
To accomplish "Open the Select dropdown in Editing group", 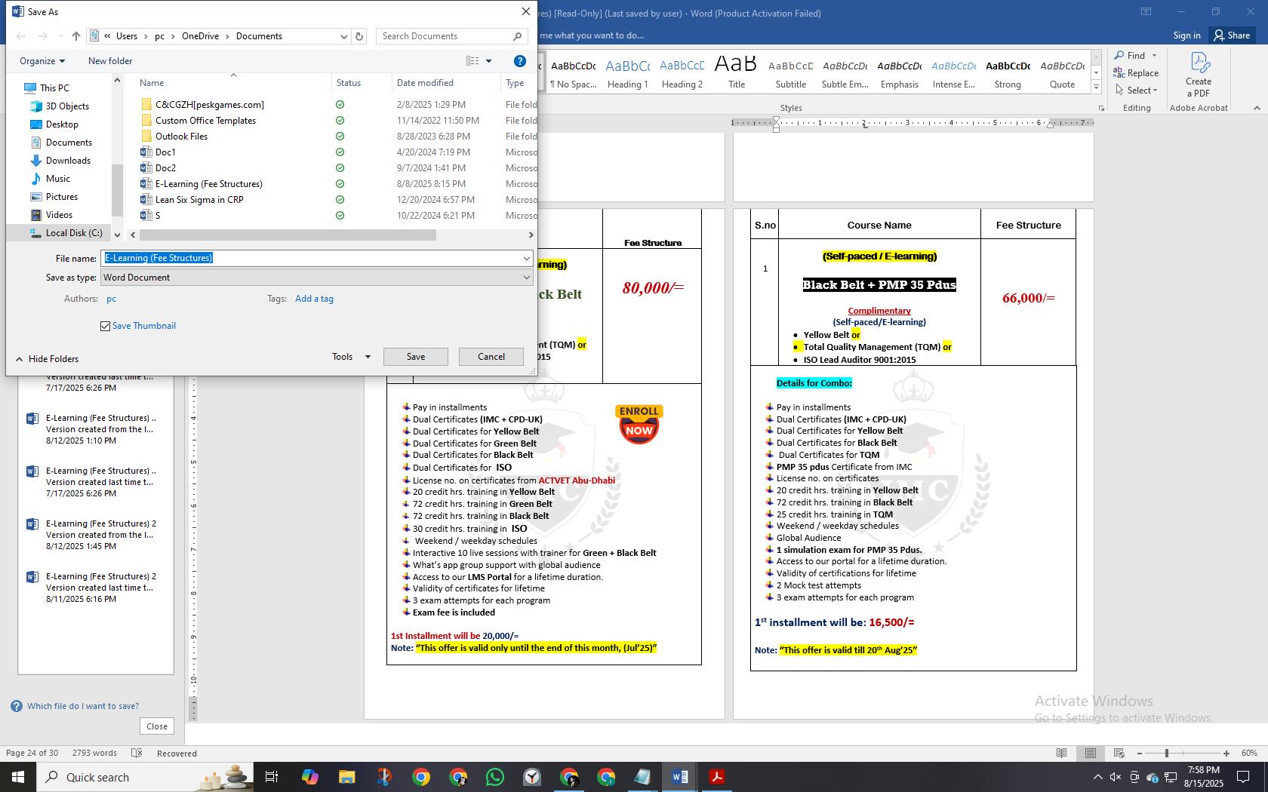I will 1137,91.
